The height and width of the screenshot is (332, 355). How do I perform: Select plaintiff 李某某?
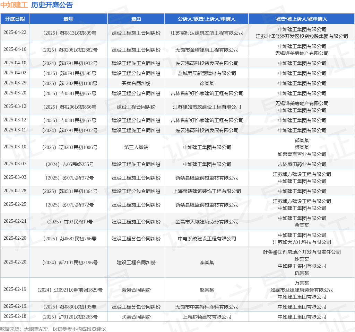[x=207, y=262]
